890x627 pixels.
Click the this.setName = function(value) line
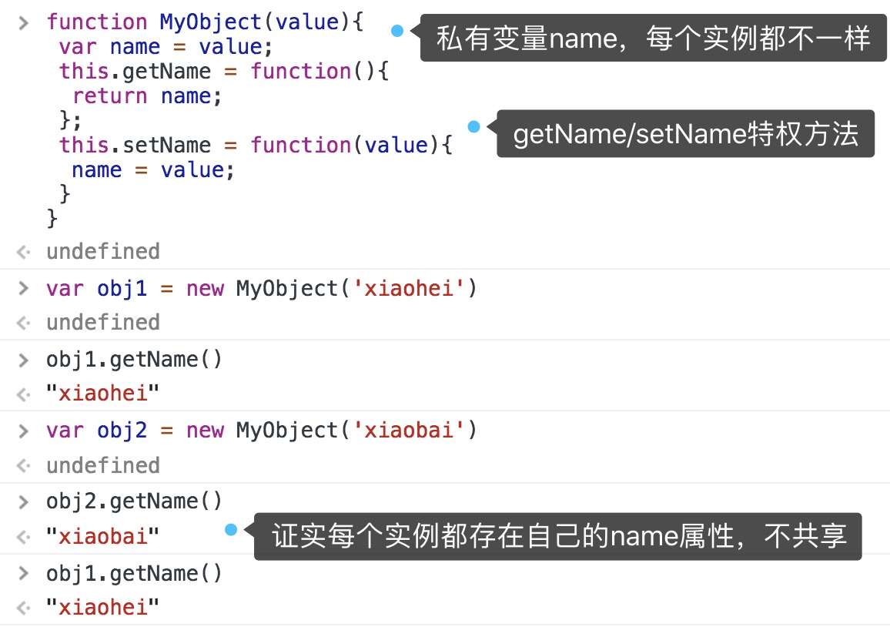click(256, 146)
